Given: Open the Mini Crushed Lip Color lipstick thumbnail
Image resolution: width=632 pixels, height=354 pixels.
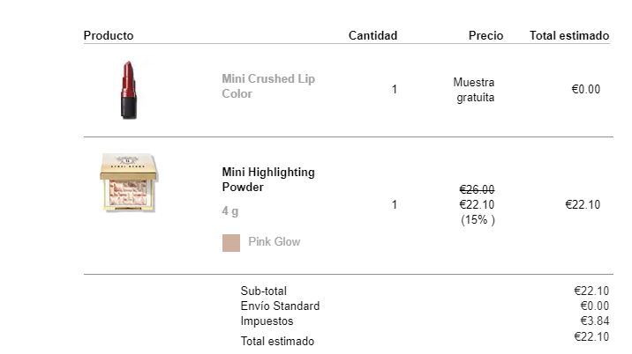Looking at the screenshot, I should click(129, 90).
